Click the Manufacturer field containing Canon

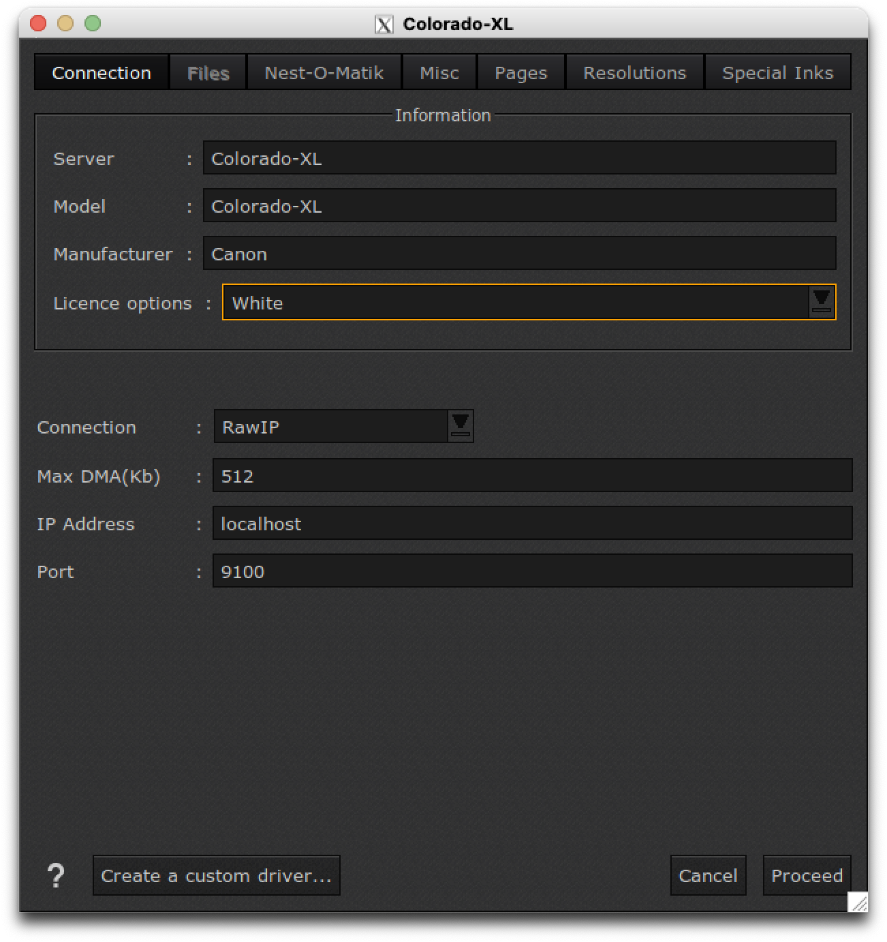tap(519, 254)
